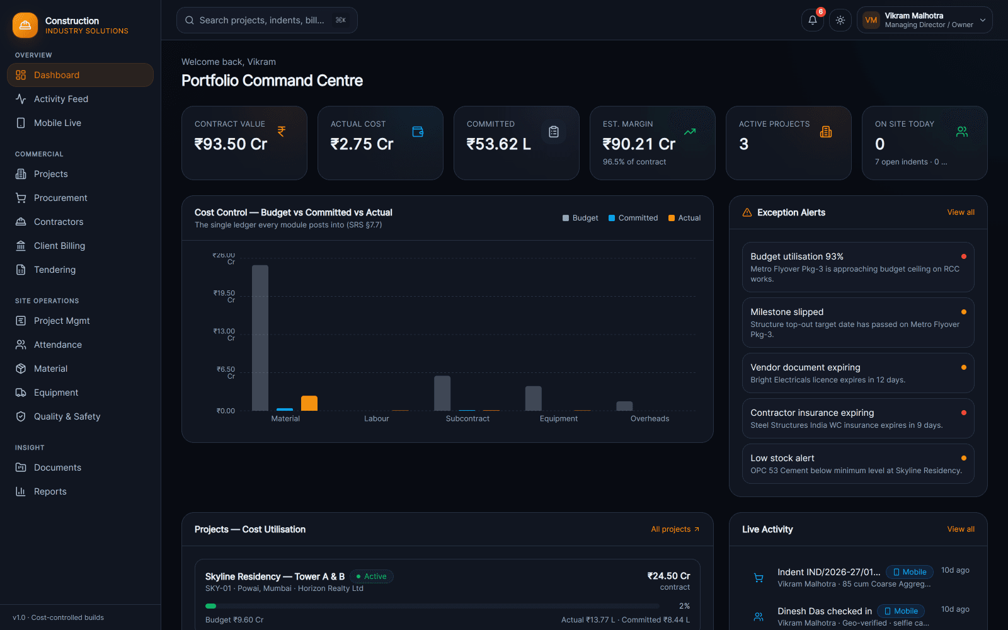Click the Tendering document icon
1008x630 pixels.
21,270
